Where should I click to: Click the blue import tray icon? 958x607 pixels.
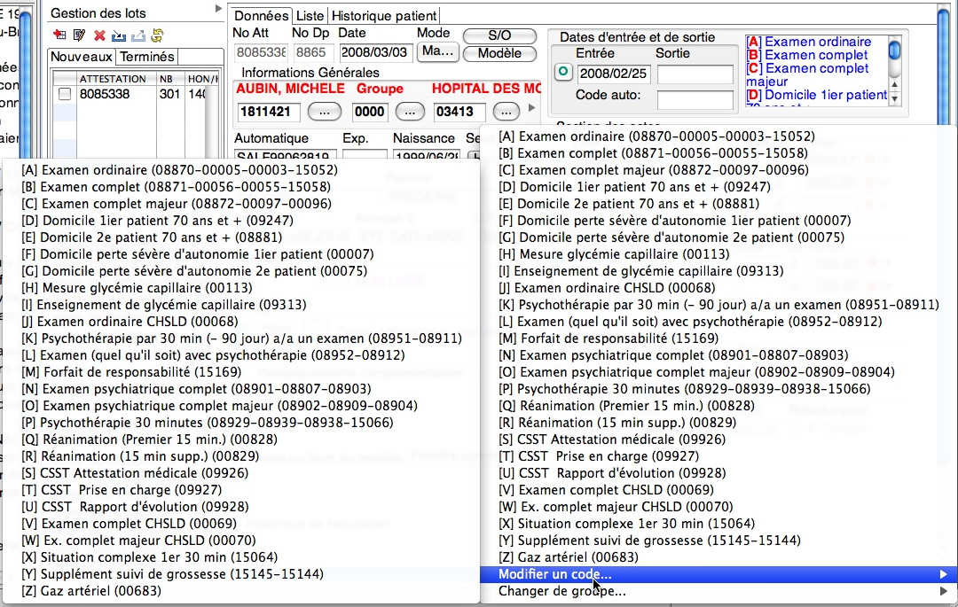click(119, 35)
